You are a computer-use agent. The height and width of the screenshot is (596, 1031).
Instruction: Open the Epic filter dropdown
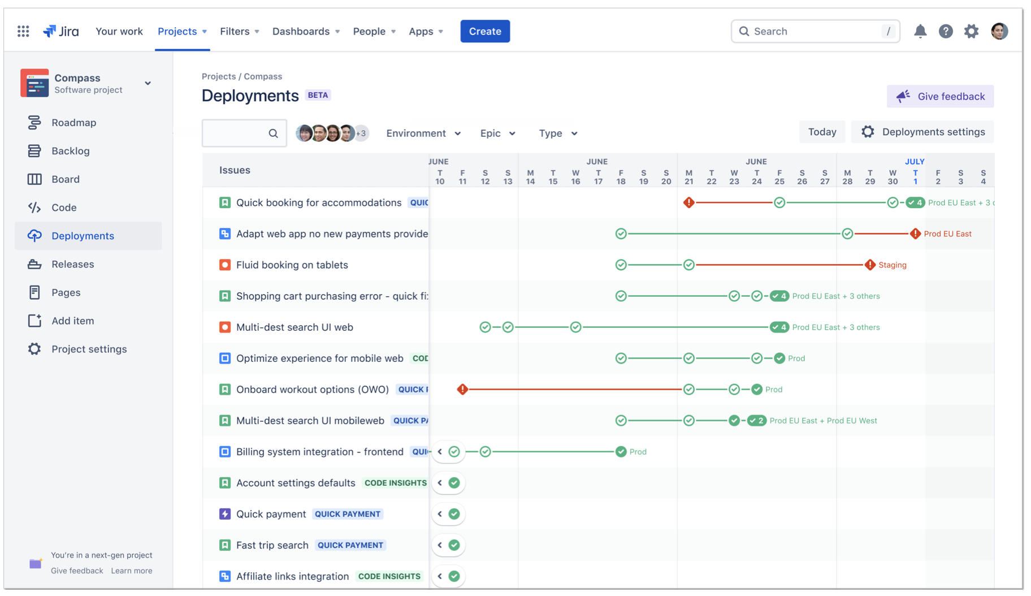point(497,133)
